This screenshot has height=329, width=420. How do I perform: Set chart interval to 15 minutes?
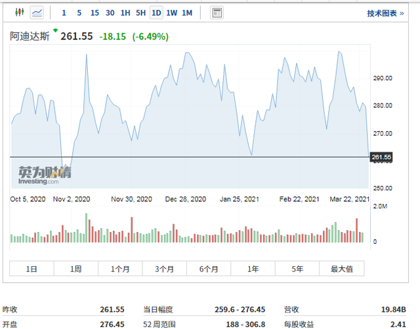(94, 13)
